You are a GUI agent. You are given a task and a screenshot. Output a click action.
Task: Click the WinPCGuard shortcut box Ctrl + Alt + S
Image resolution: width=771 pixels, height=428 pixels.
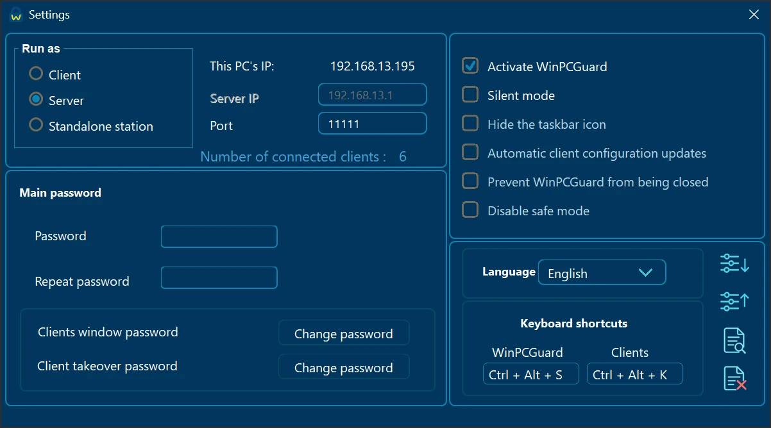(531, 374)
